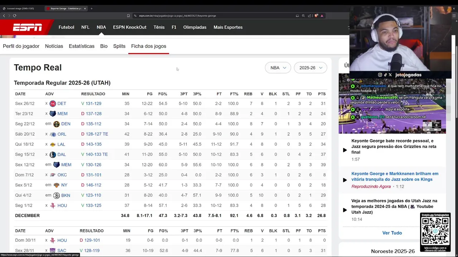This screenshot has height=257, width=458.
Task: Click the Lakers team logo
Action: [x=53, y=144]
